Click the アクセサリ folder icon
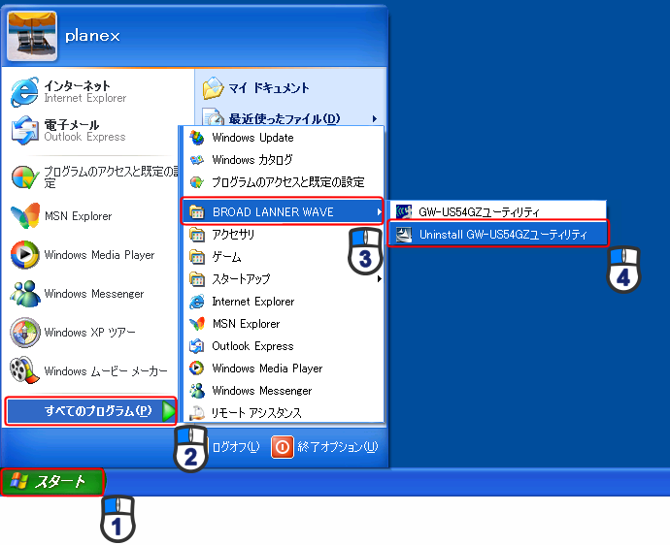 [x=196, y=235]
